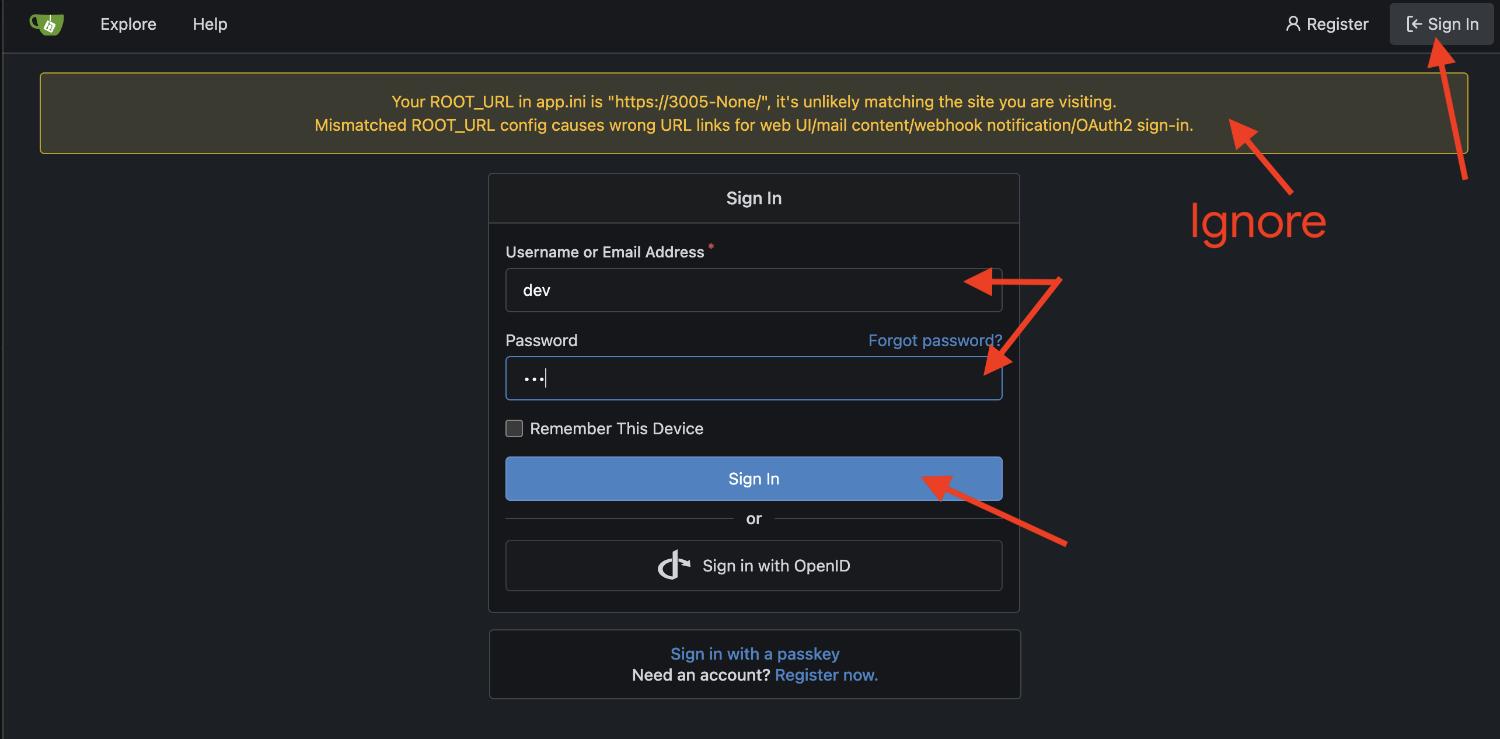
Task: Click the Sign In panel header
Action: (754, 198)
